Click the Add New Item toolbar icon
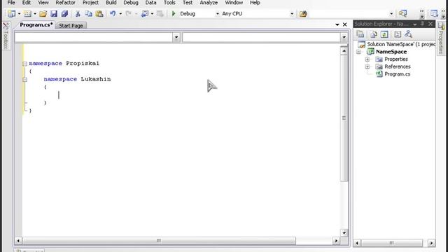Image resolution: width=448 pixels, height=252 pixels. pos(28,13)
